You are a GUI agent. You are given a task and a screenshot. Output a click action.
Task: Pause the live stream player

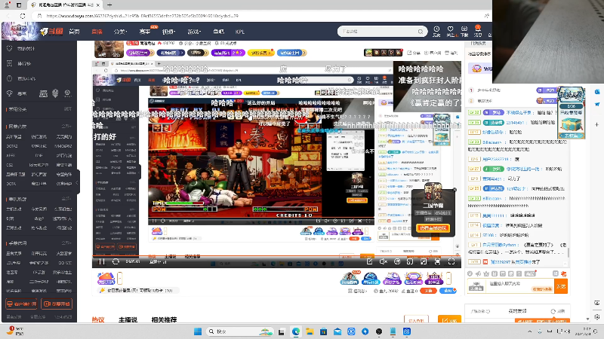102,261
